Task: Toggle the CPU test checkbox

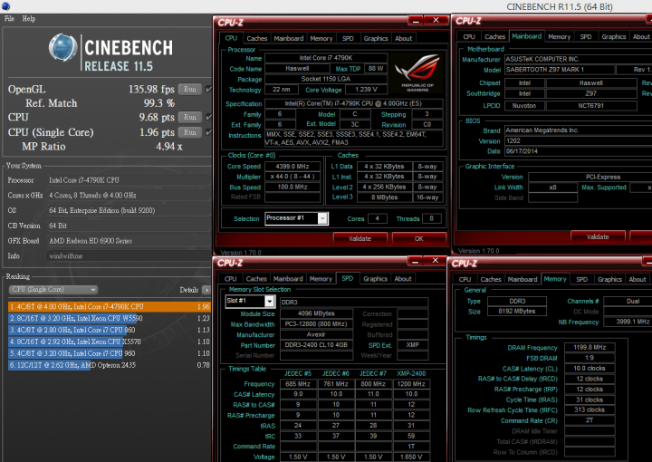Action: point(208,117)
